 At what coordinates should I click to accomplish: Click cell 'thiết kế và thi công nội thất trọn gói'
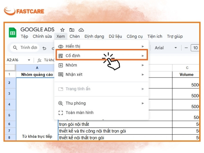click(x=115, y=131)
